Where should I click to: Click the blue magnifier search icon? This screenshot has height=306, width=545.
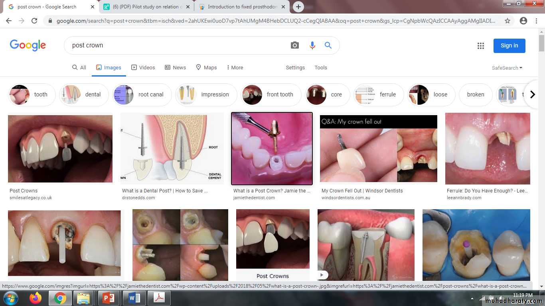click(328, 45)
